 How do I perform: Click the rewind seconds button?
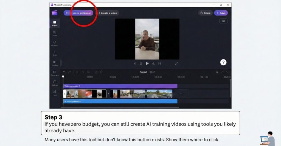[141, 64]
